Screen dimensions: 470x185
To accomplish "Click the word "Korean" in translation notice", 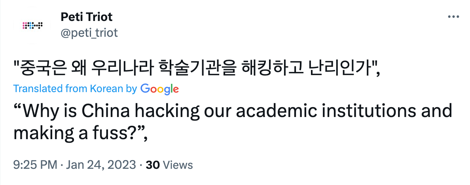I will tap(107, 89).
